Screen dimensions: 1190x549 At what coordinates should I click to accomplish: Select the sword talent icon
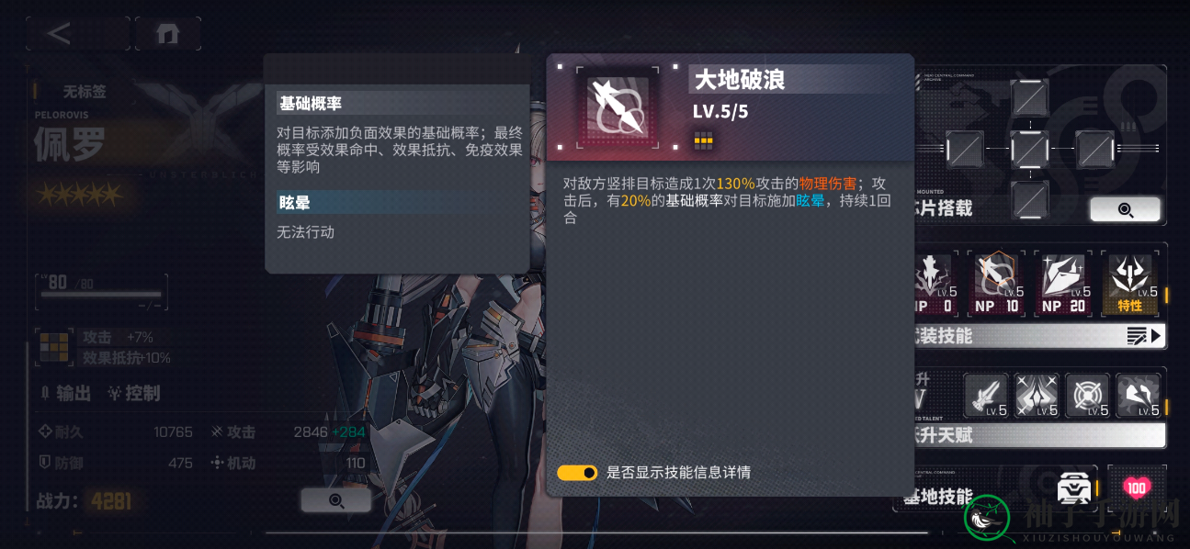pos(985,396)
